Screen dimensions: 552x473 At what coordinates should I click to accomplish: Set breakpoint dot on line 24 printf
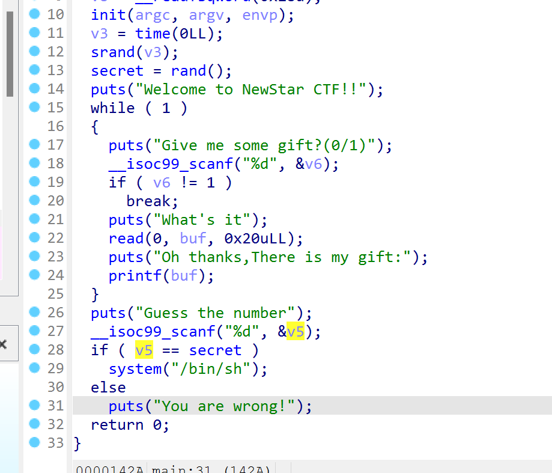[35, 275]
